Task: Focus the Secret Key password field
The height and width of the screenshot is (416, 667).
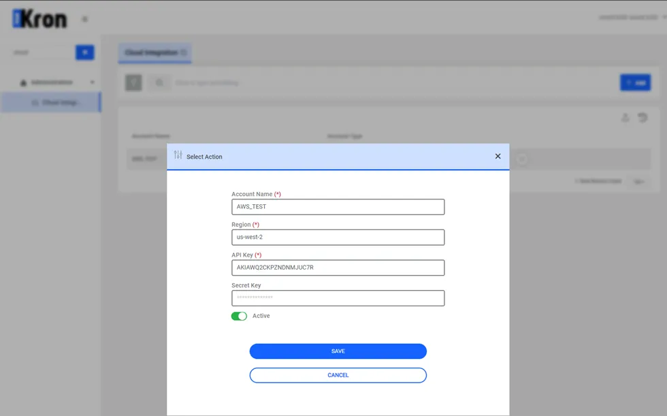Action: coord(338,298)
